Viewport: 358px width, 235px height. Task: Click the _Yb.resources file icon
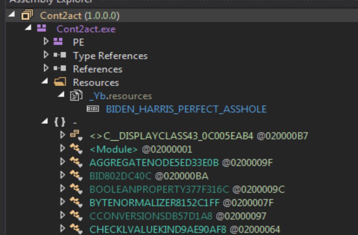pos(76,95)
